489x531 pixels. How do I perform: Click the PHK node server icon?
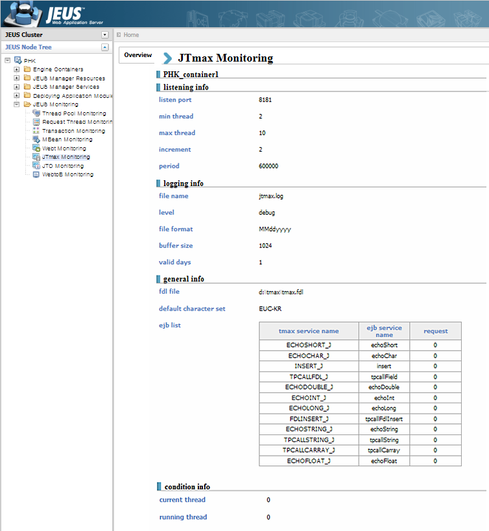18,60
